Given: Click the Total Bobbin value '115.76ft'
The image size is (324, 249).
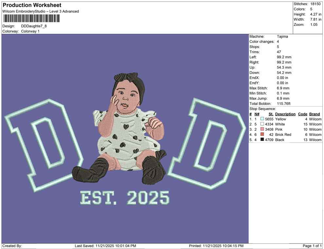Looking at the screenshot, I should (283, 104).
